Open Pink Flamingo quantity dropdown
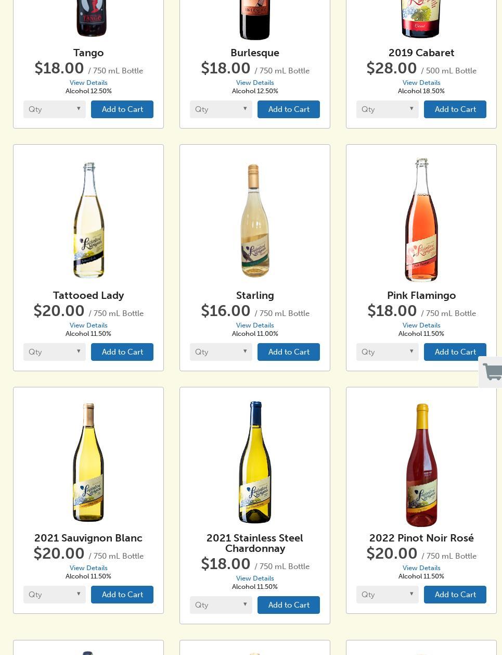Image resolution: width=502 pixels, height=655 pixels. coord(388,352)
